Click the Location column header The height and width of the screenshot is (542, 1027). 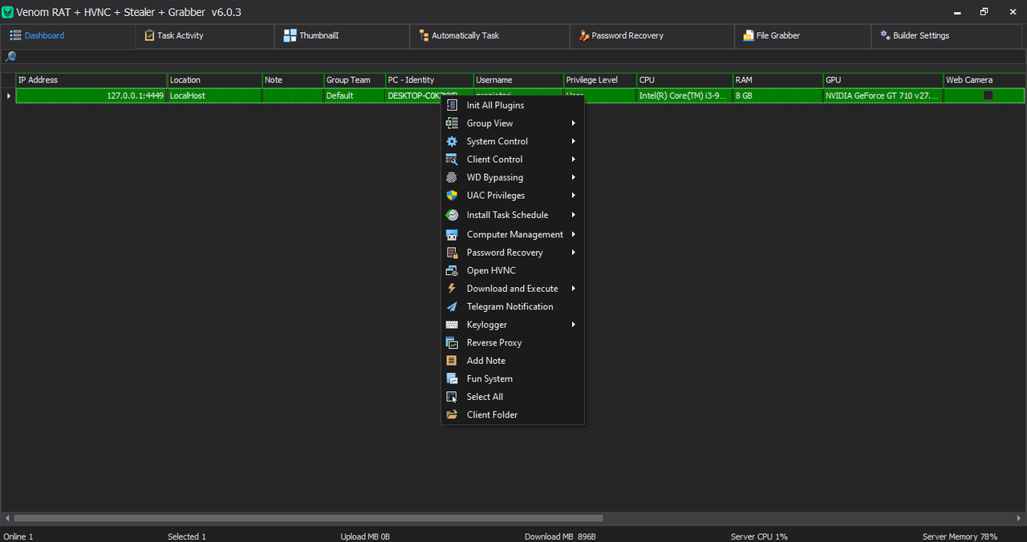(215, 80)
